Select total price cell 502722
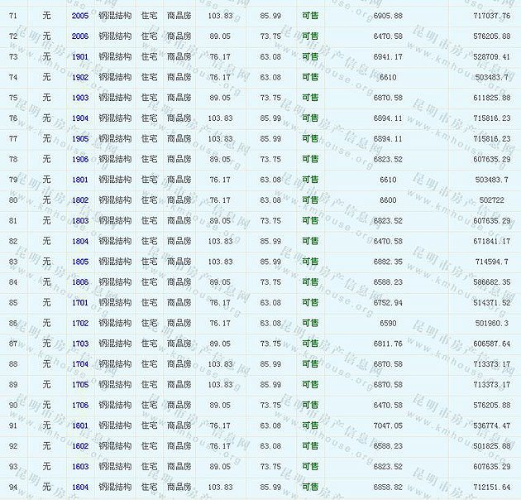Image resolution: width=521 pixels, height=500 pixels. point(495,200)
